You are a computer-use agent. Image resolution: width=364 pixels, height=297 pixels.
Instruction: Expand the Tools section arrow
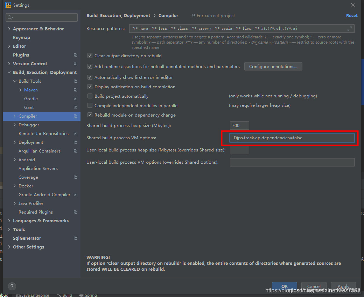coord(9,229)
